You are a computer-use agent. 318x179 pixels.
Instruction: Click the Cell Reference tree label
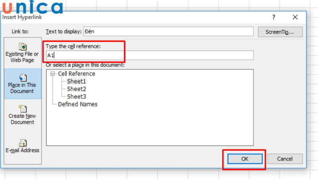[x=77, y=74]
